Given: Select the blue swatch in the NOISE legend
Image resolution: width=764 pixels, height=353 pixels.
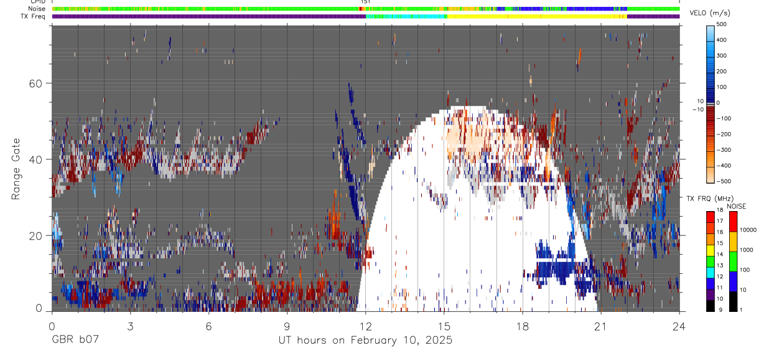Looking at the screenshot, I should coord(734,281).
